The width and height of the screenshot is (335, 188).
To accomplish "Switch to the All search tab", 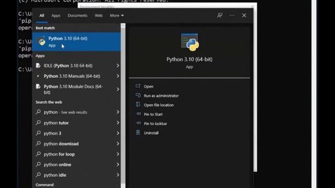I will (x=42, y=16).
